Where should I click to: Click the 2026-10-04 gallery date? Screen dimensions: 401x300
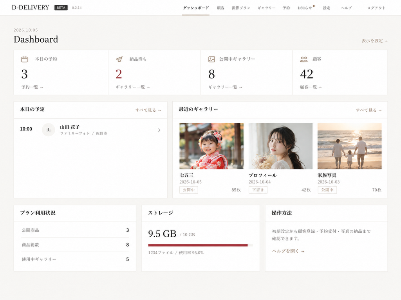tap(260, 182)
